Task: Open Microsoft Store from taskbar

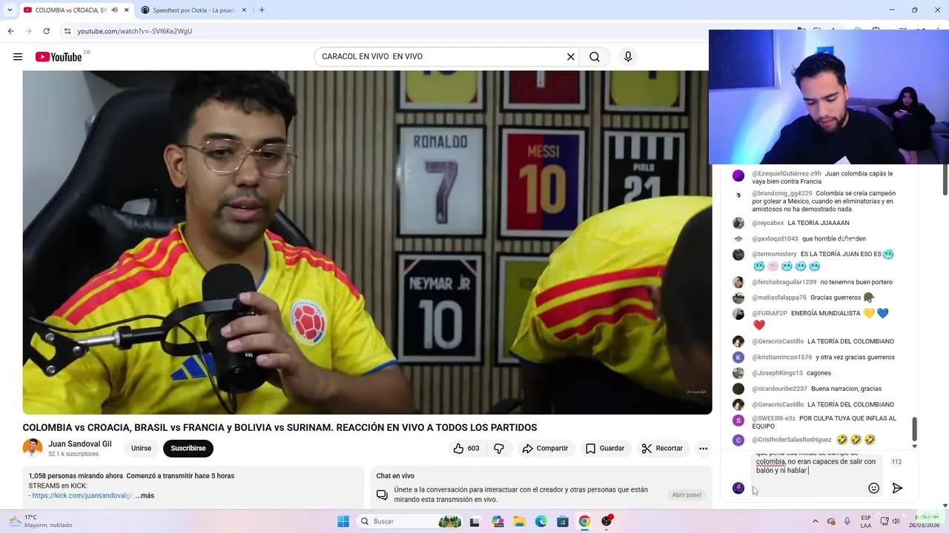Action: [563, 521]
